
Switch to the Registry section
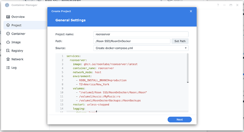[x=25, y=51]
